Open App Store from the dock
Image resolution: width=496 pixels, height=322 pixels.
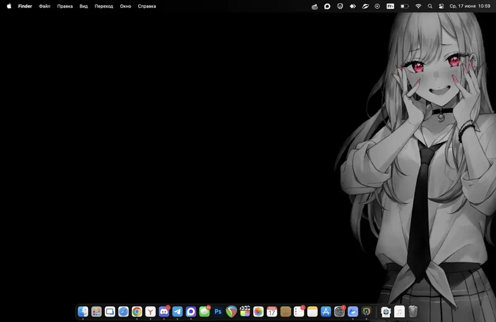(326, 311)
